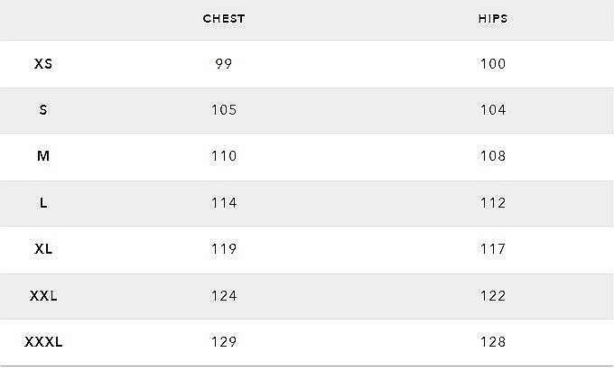
Task: Click chest value 124 for XXL
Action: pyautogui.click(x=224, y=296)
